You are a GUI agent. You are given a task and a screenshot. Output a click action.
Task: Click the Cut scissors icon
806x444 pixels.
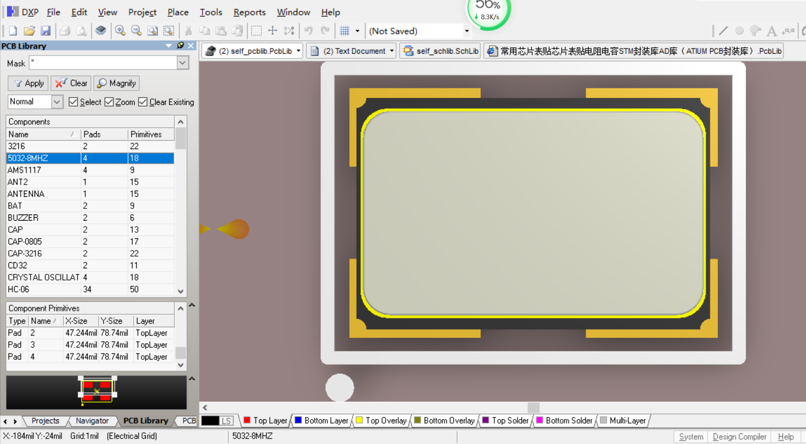click(188, 31)
